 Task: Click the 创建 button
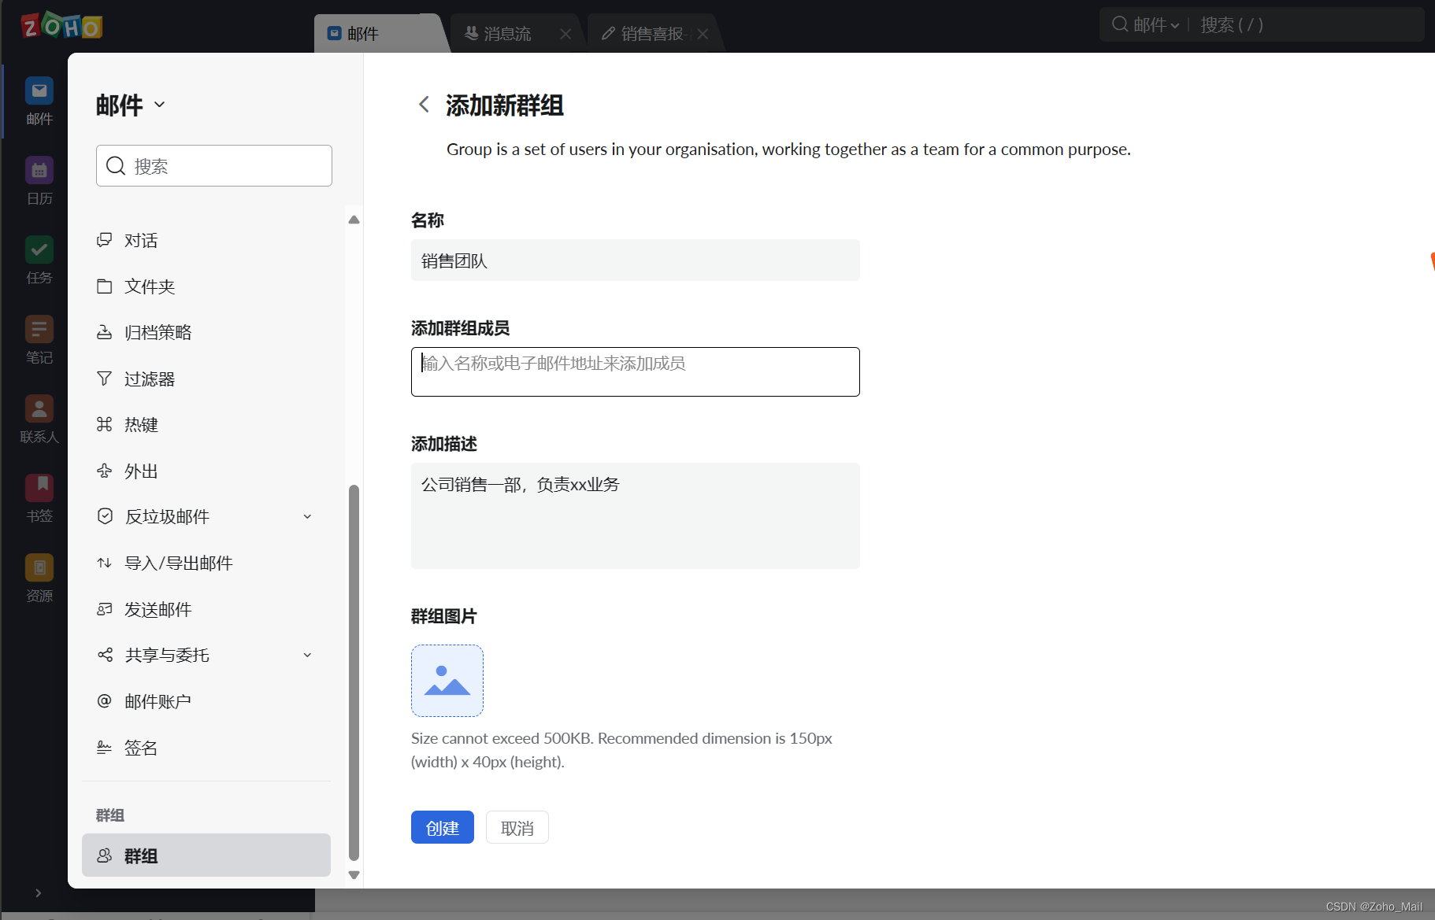pyautogui.click(x=443, y=827)
